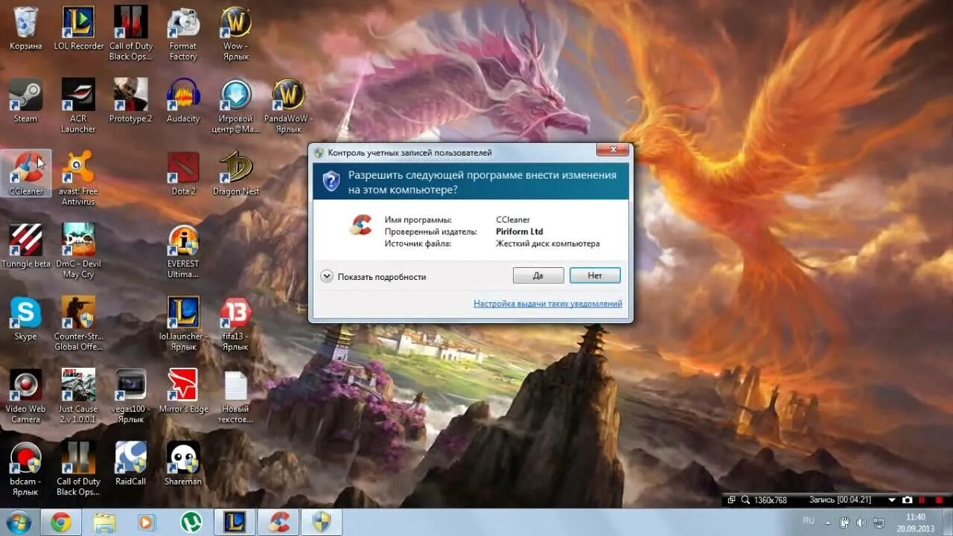Select the vegas100 - Ярлык desktop icon
This screenshot has height=536, width=953.
[x=130, y=396]
